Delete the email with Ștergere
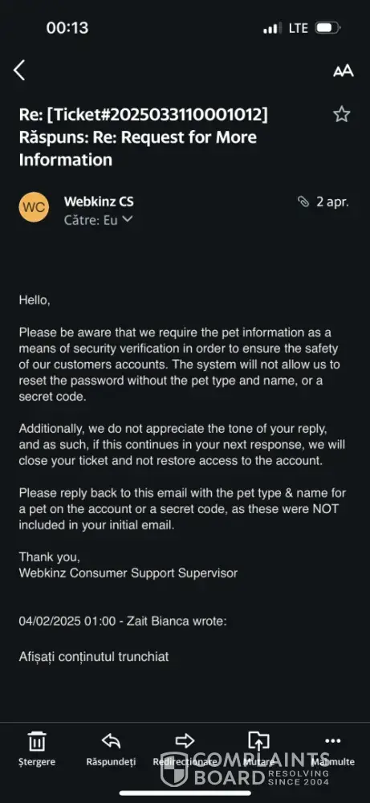 click(36, 748)
